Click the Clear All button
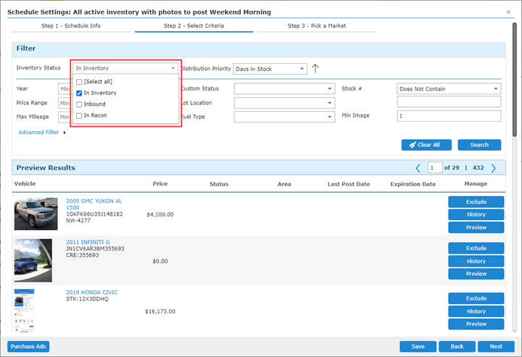Screen dimensions: 522x357 tap(426, 145)
